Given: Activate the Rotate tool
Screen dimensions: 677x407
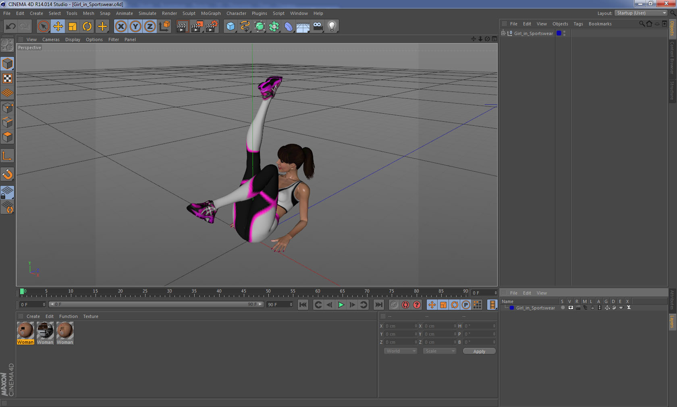Looking at the screenshot, I should [x=87, y=27].
